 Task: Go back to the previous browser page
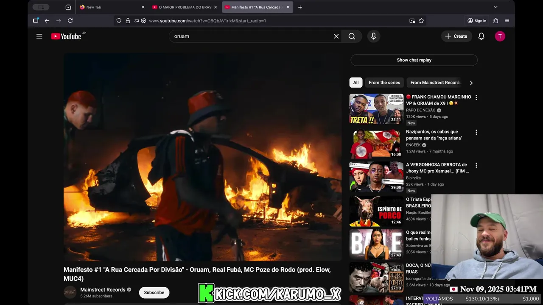(x=47, y=21)
